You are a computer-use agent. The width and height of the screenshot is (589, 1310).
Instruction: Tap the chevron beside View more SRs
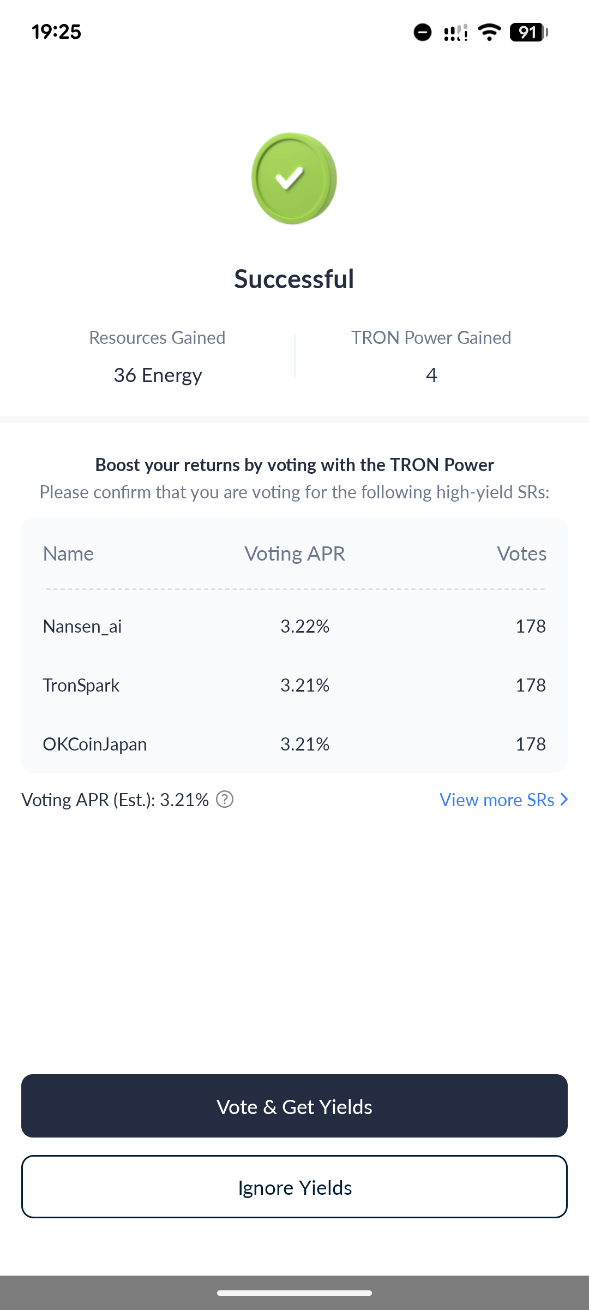coord(564,800)
